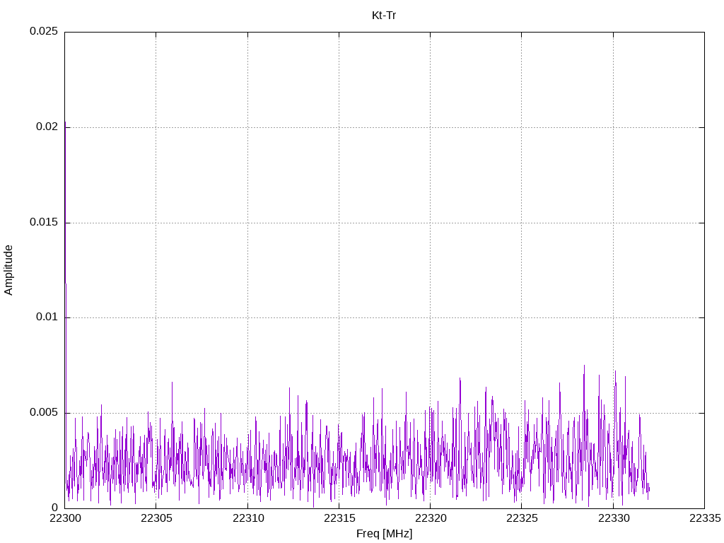Click the 22320 x-axis tick label
724x543 pixels.
tap(430, 518)
